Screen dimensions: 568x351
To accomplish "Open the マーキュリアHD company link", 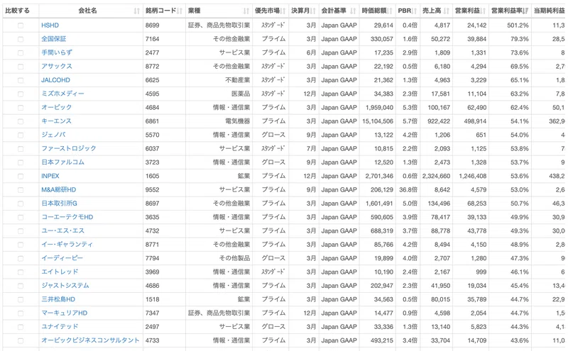I will click(65, 313).
